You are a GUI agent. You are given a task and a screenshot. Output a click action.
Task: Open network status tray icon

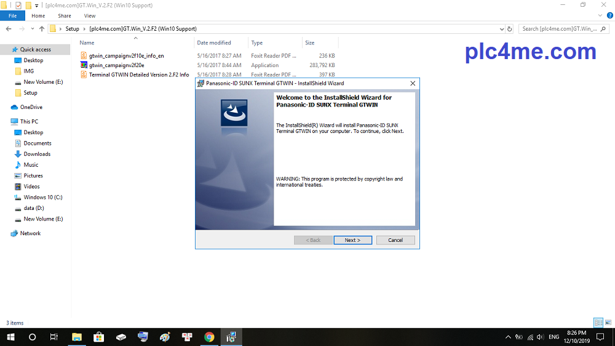(x=530, y=337)
